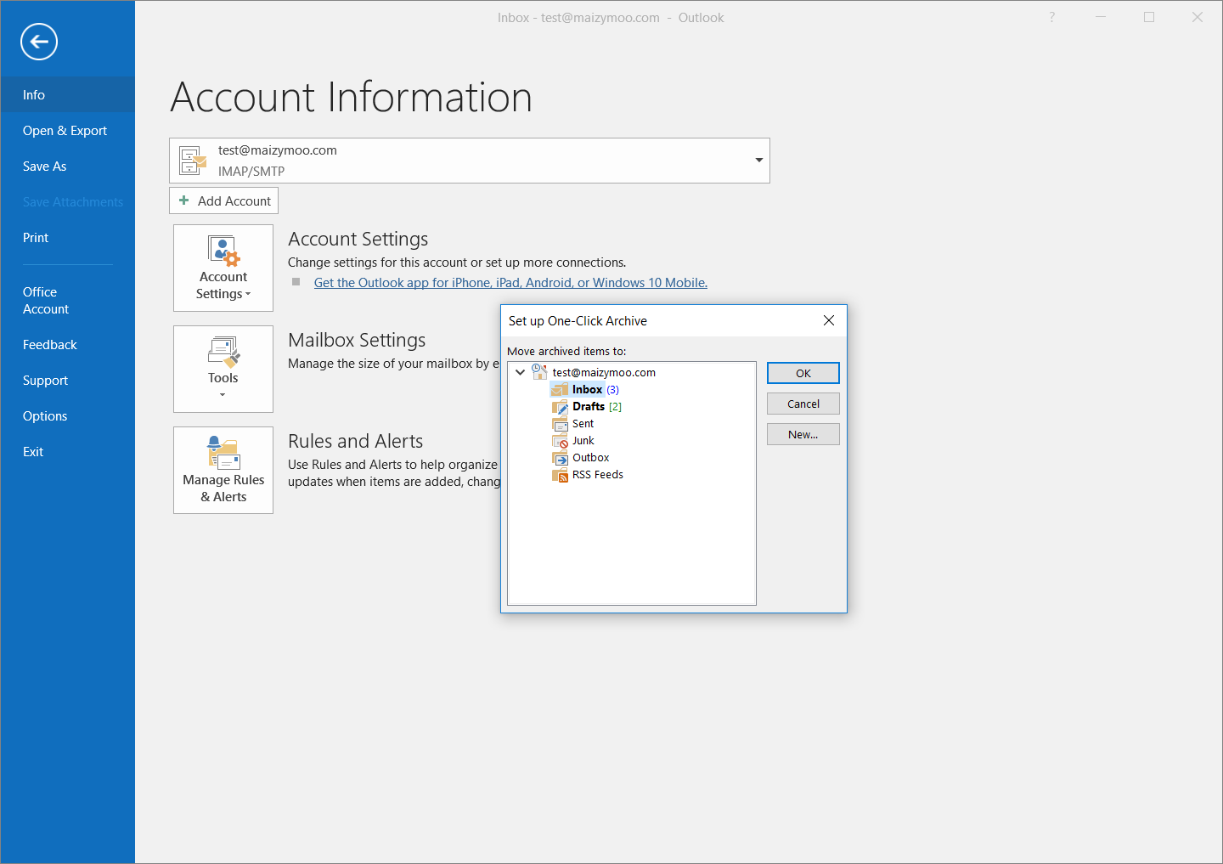Choose the Sent folder in the list
The image size is (1223, 864).
(583, 424)
